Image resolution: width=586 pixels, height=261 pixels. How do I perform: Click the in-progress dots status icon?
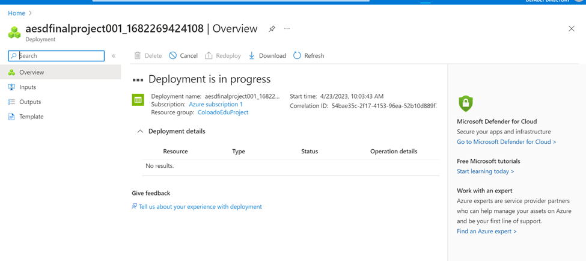pos(138,80)
